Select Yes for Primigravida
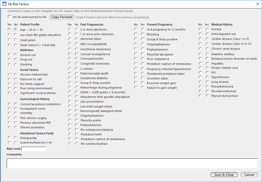This screenshot has height=182, width=262. tap(15, 138)
